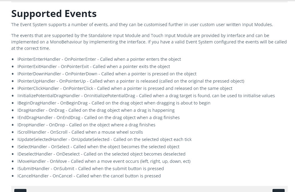This screenshot has height=192, width=295.
Task: Click the IUpdateSelectedHandler list entry
Action: pyautogui.click(x=104, y=139)
